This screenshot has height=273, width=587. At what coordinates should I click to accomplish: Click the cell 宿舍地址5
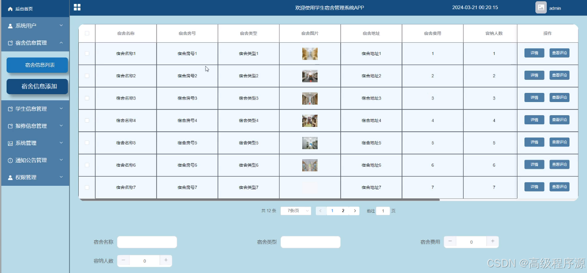point(371,143)
